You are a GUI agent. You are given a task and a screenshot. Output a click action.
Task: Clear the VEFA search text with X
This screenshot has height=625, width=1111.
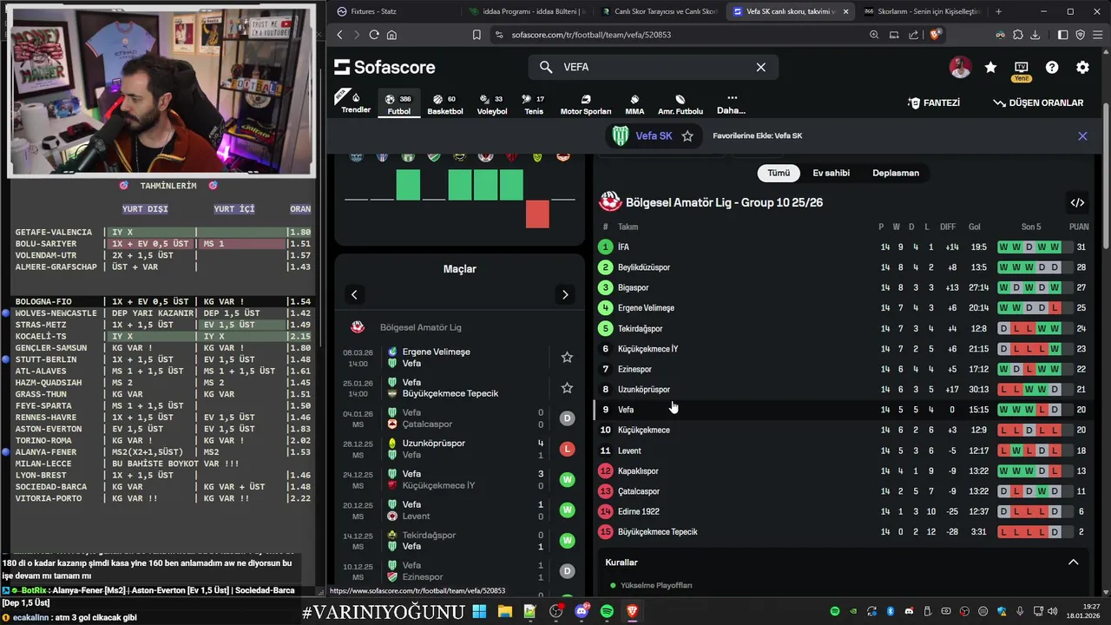[x=760, y=67]
